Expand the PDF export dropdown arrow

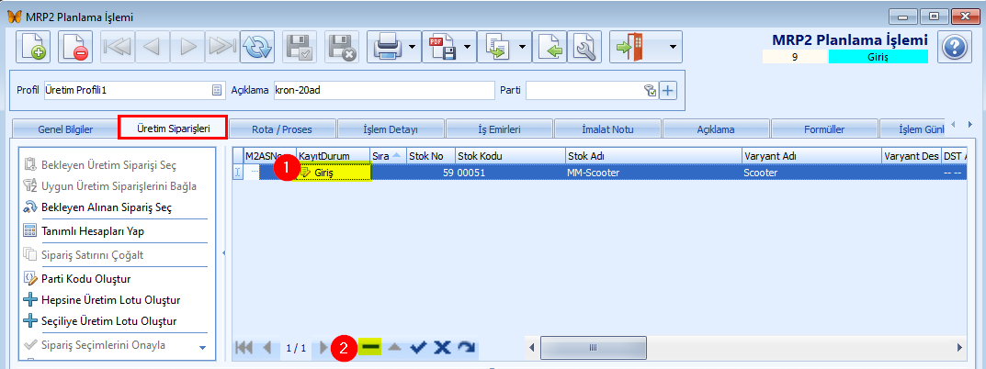467,47
